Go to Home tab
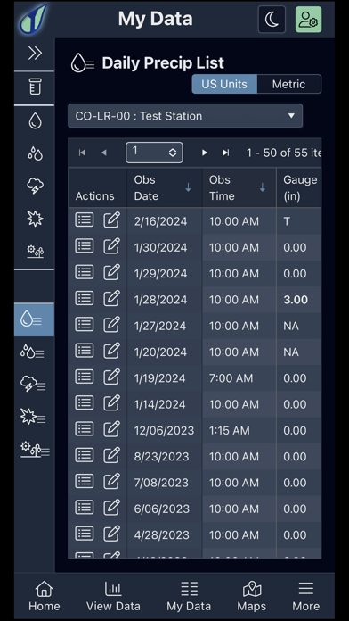 (x=45, y=596)
